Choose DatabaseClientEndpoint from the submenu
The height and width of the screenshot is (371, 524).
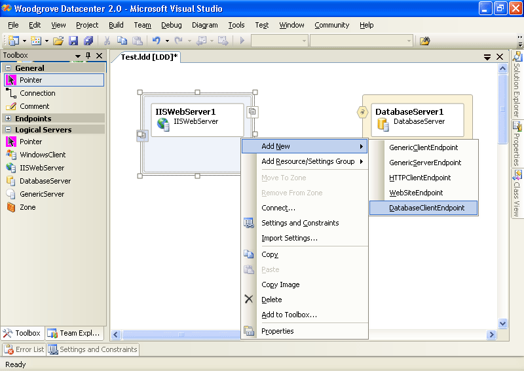[x=426, y=208]
